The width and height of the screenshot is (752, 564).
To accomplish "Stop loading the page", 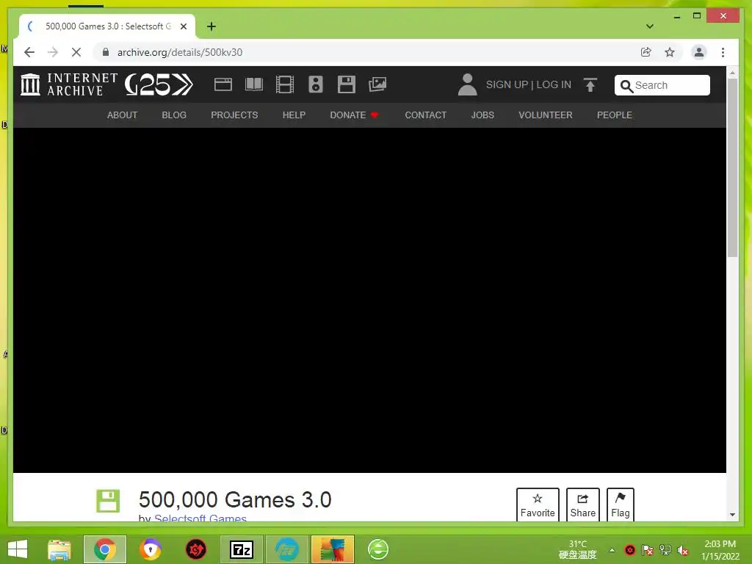I will pos(76,52).
